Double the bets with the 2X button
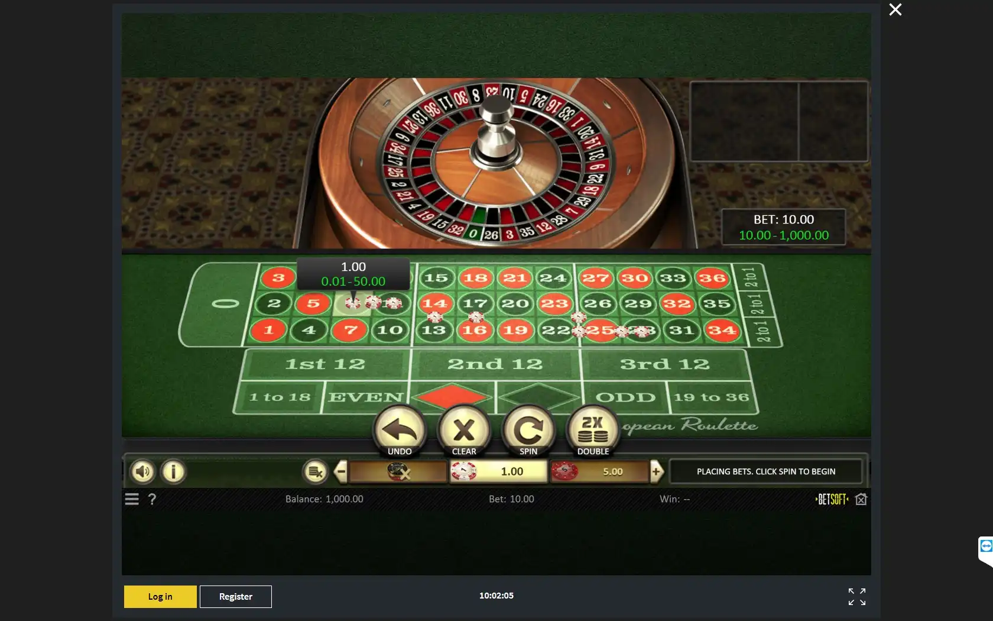Screen dimensions: 993x621 [x=593, y=431]
